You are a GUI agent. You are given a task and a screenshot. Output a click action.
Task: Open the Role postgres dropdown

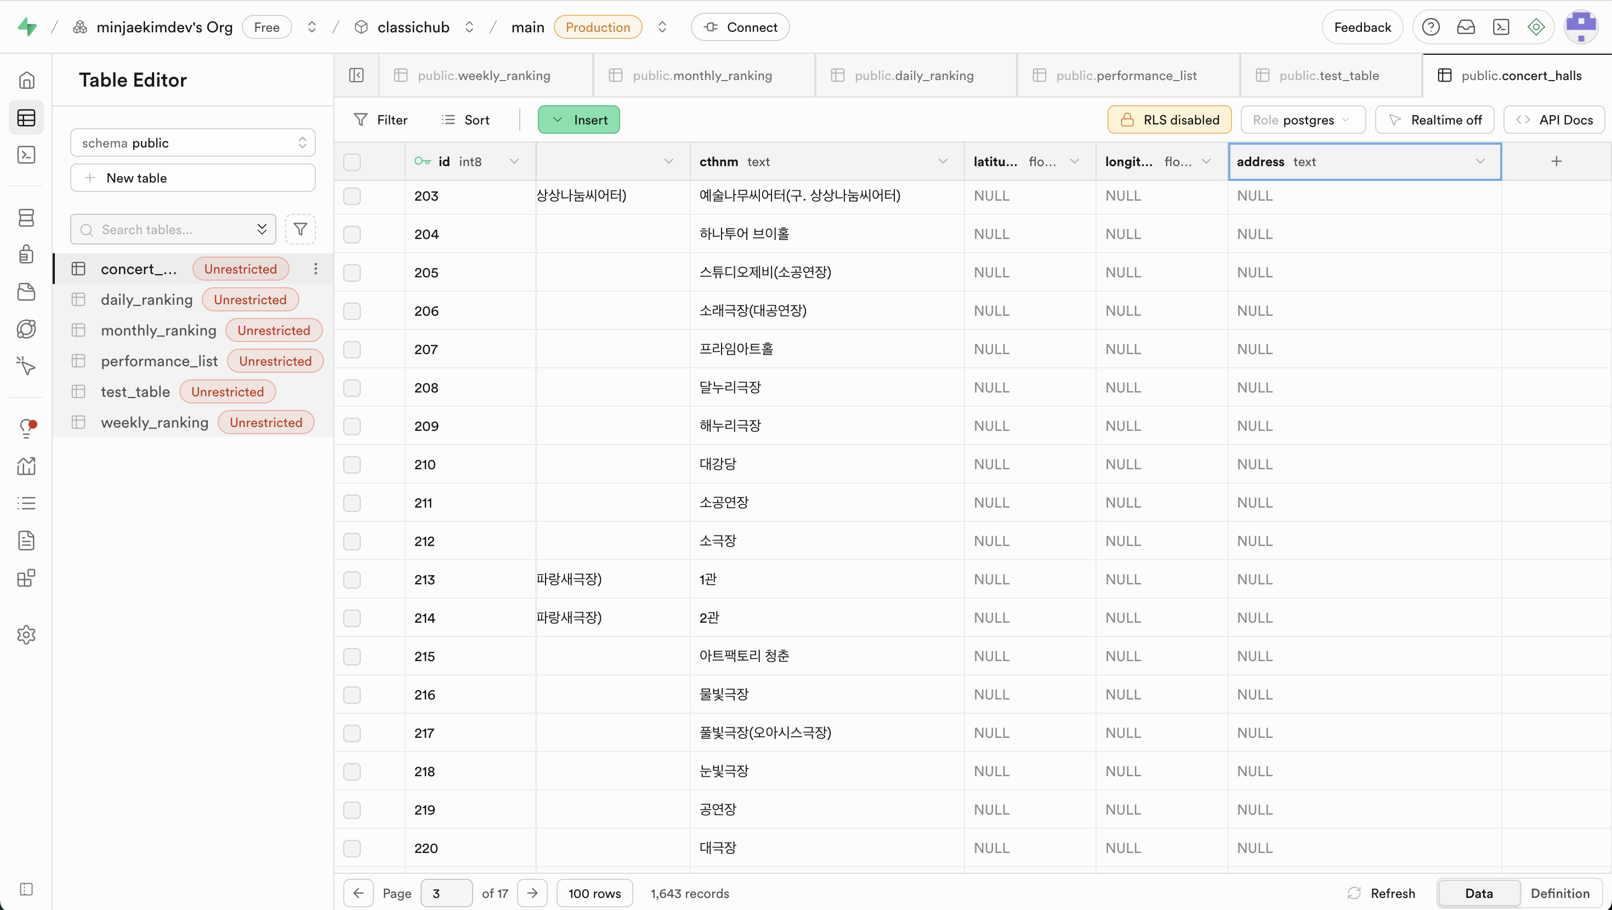pyautogui.click(x=1302, y=120)
